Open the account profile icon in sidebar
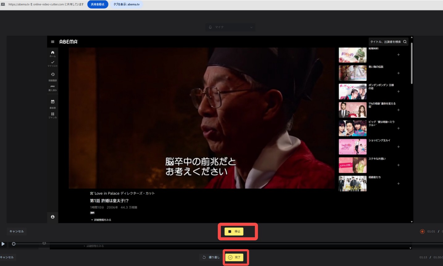443x266 pixels. pyautogui.click(x=53, y=217)
